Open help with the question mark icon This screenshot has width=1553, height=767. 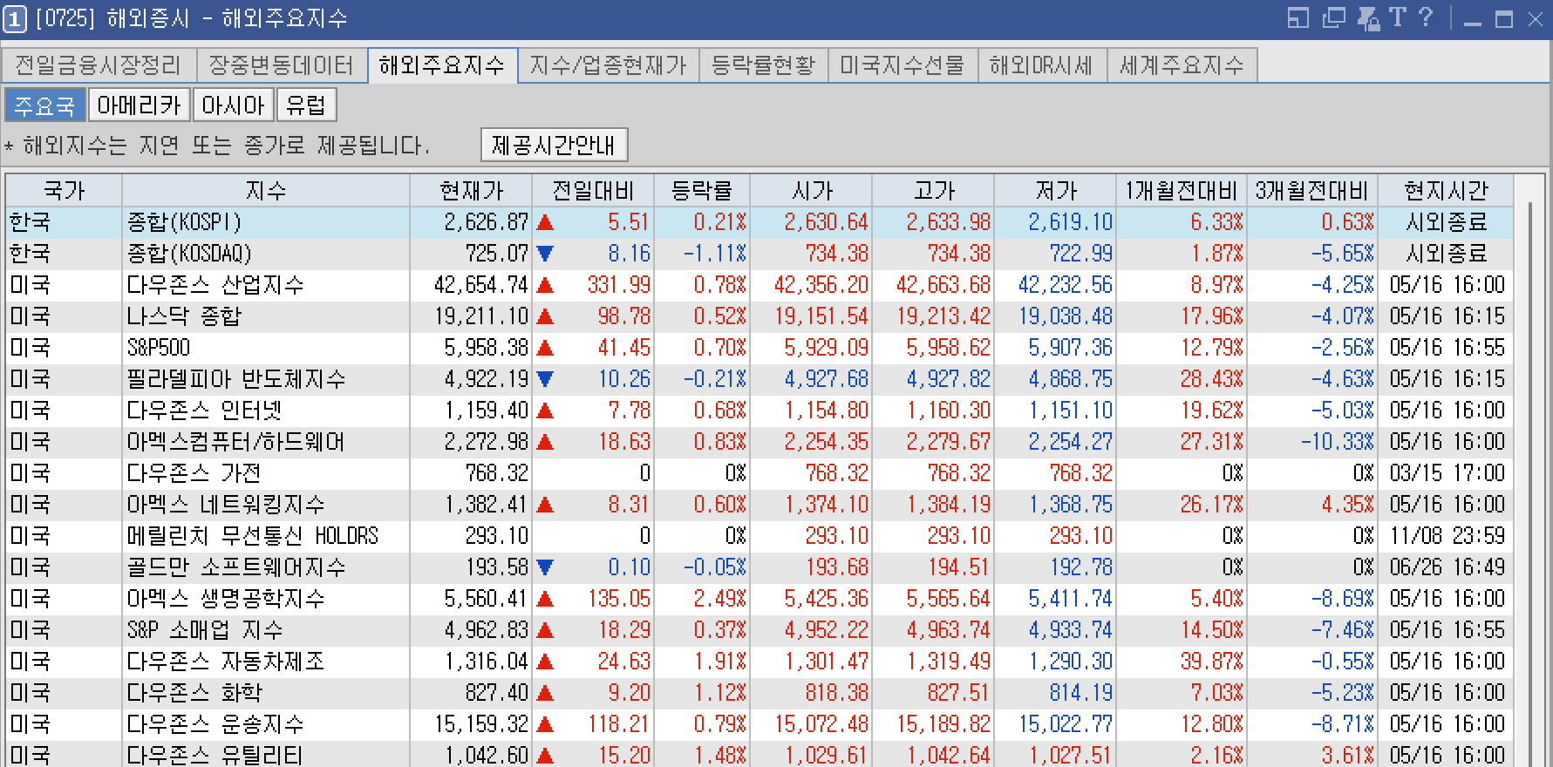[1426, 17]
